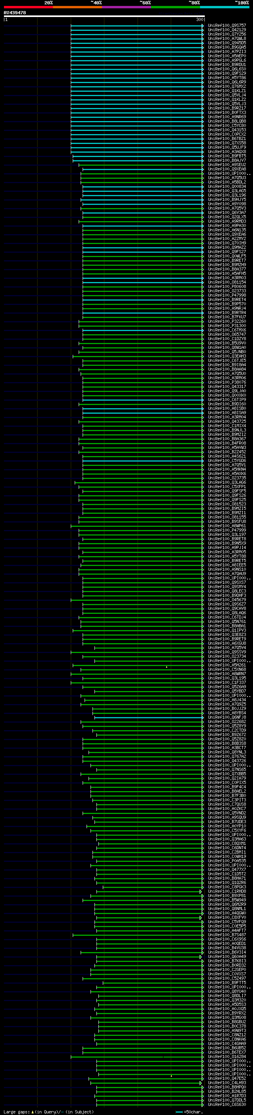
Task: Select hit UniRef100_C0PCX2
Action: point(227,134)
